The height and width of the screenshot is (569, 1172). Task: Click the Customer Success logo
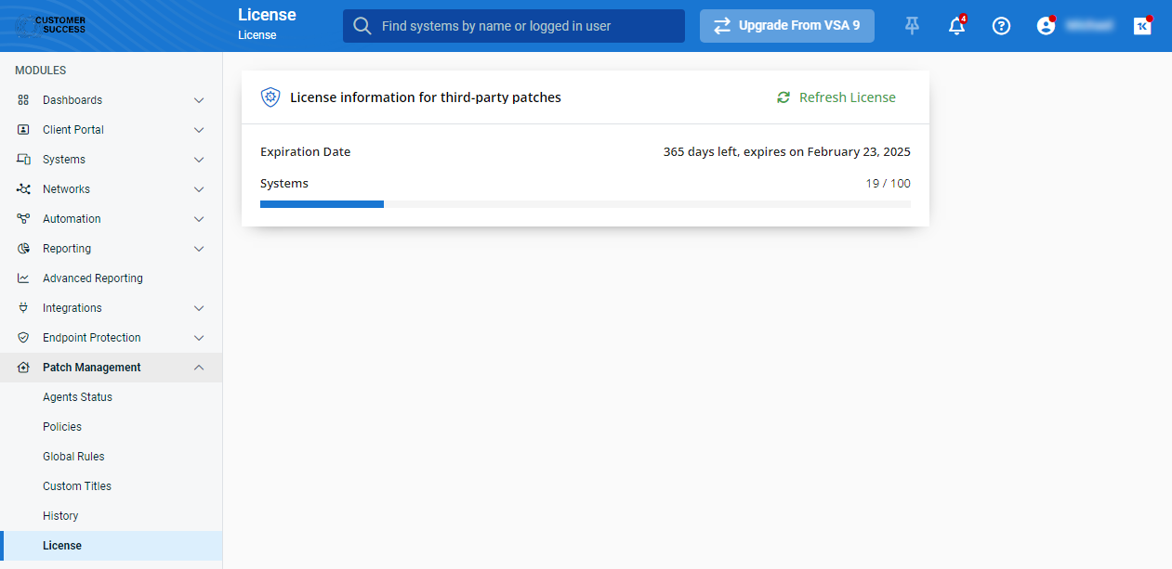click(x=51, y=25)
